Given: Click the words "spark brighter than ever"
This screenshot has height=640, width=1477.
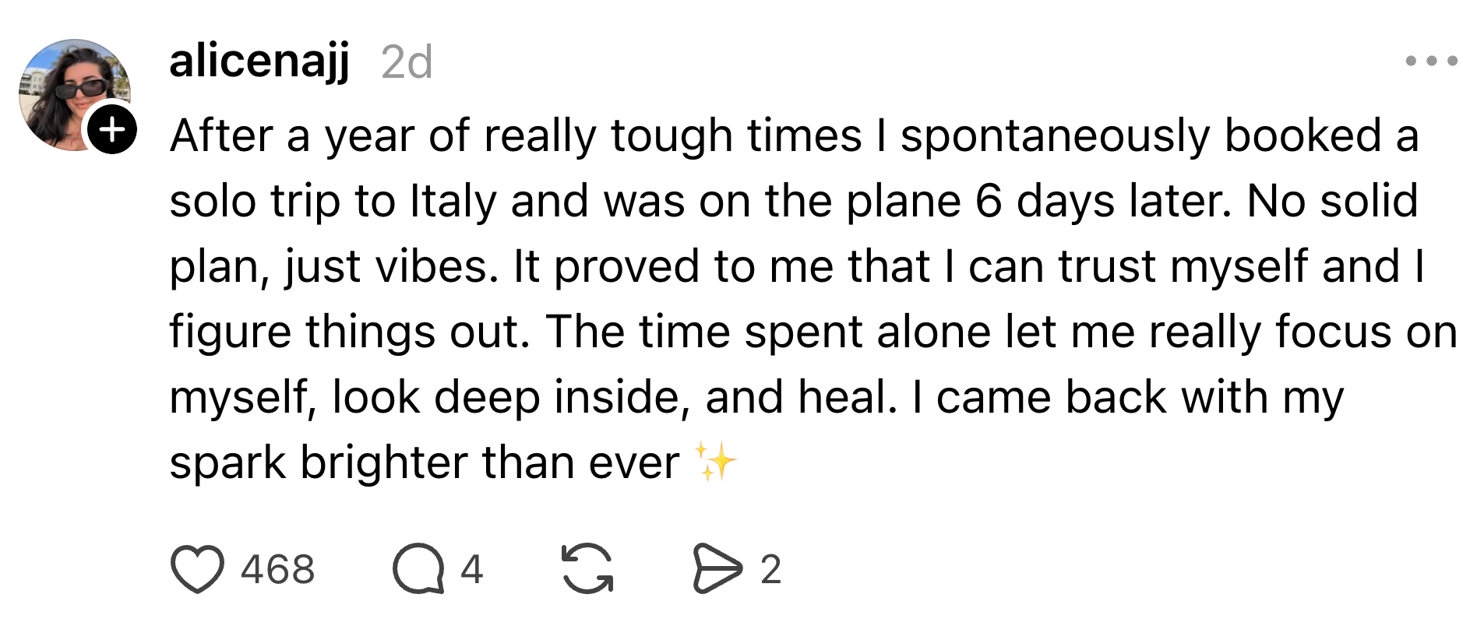Looking at the screenshot, I should (x=425, y=463).
